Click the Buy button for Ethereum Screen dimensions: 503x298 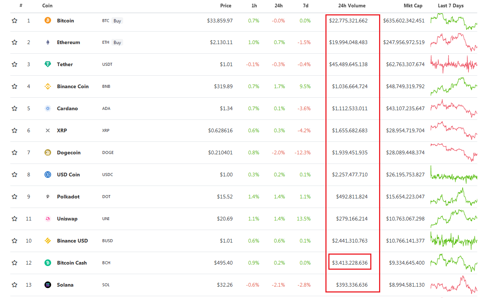pyautogui.click(x=117, y=43)
